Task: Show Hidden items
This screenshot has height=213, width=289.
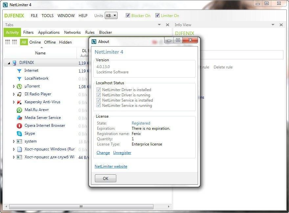Action: [65, 42]
